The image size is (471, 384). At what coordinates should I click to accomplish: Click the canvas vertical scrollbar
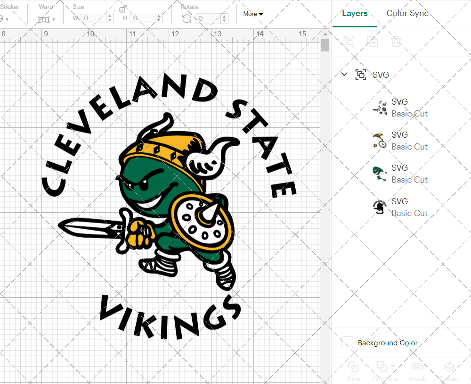click(x=325, y=45)
